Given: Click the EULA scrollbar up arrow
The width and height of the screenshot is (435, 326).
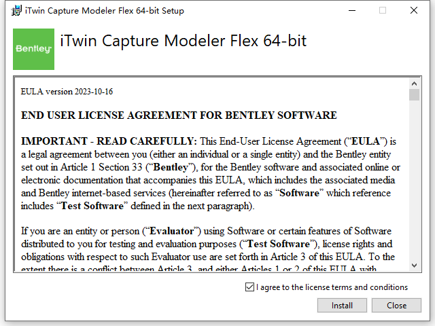Looking at the screenshot, I should pos(414,84).
